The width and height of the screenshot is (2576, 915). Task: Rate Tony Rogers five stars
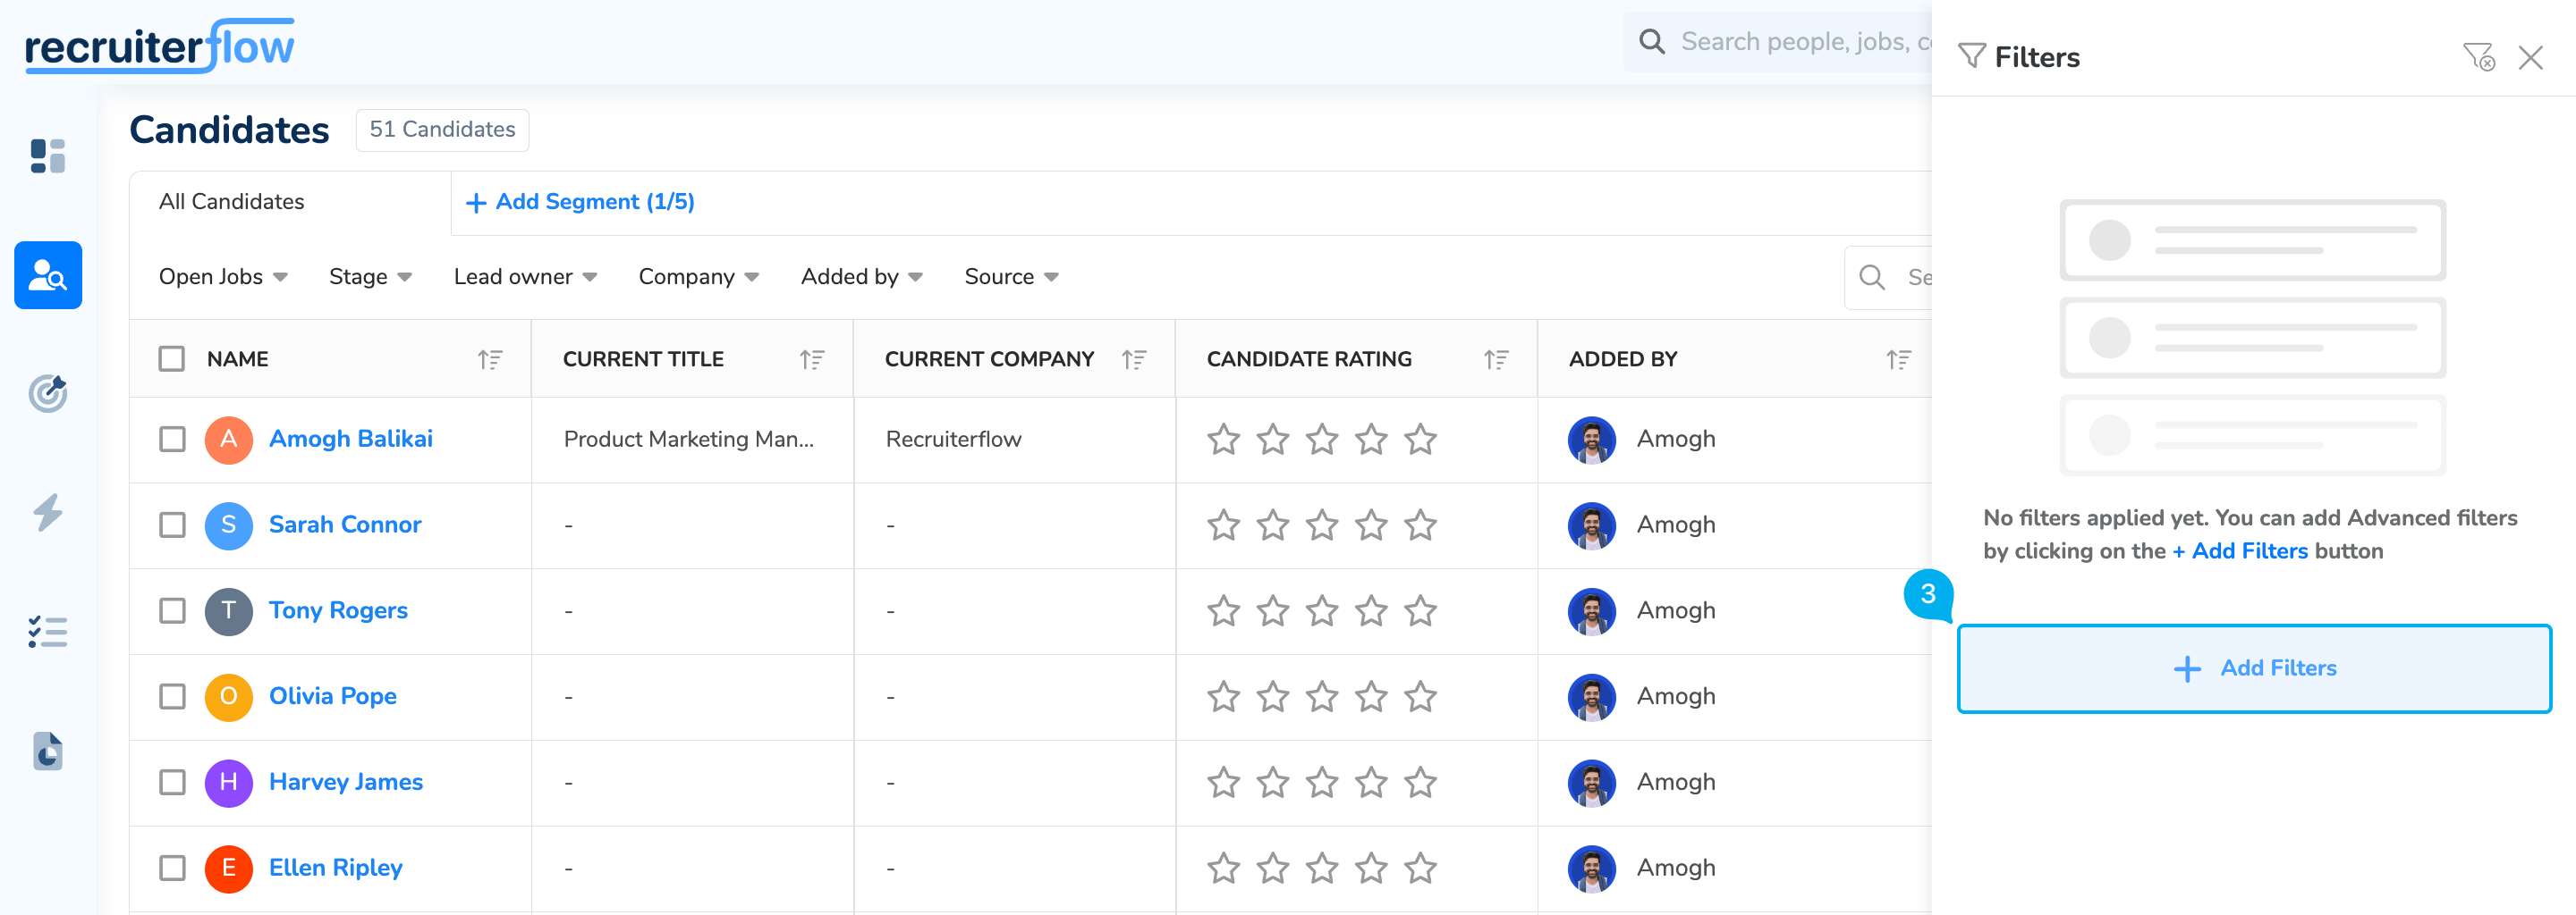[1419, 610]
